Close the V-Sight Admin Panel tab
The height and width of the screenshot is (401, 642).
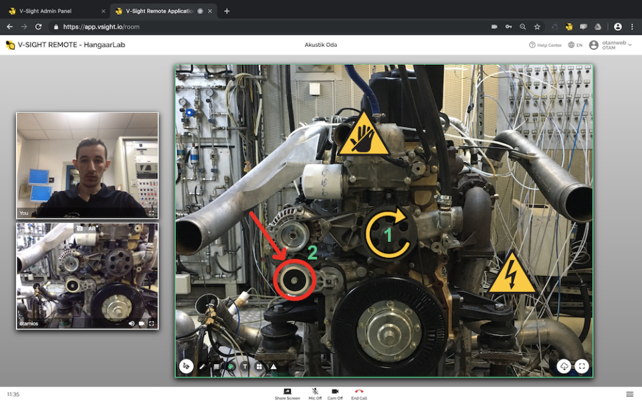103,11
